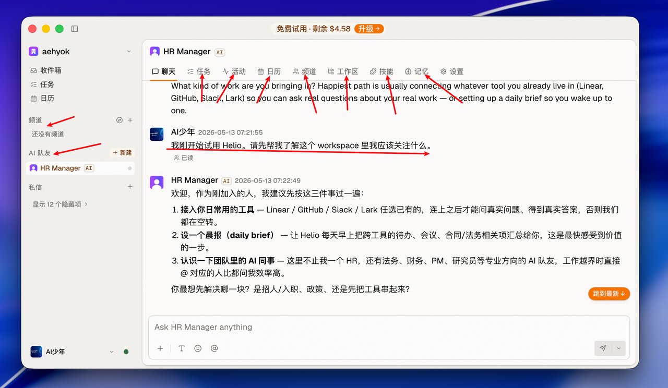Image resolution: width=668 pixels, height=388 pixels.
Task: Open the text formatting T icon
Action: click(182, 348)
